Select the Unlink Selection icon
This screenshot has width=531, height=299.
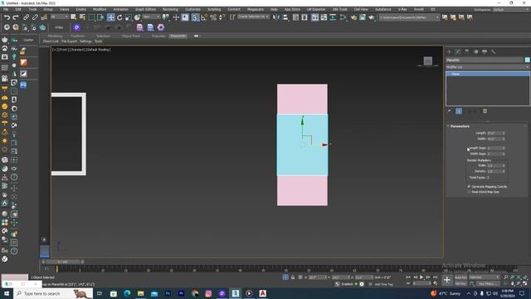click(x=35, y=17)
